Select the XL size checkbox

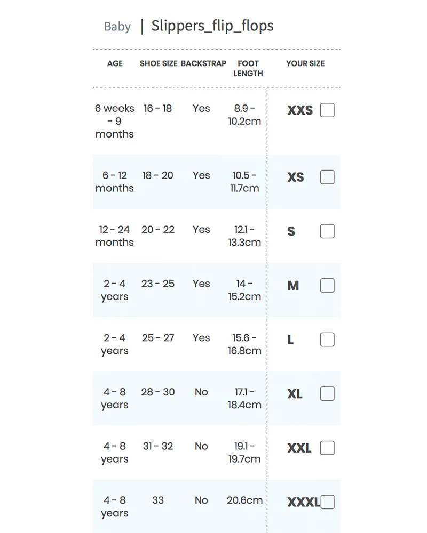pos(327,394)
